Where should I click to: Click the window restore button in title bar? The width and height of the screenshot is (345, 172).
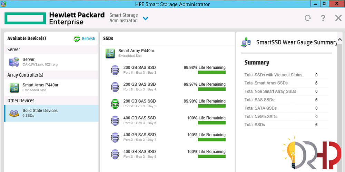324,4
